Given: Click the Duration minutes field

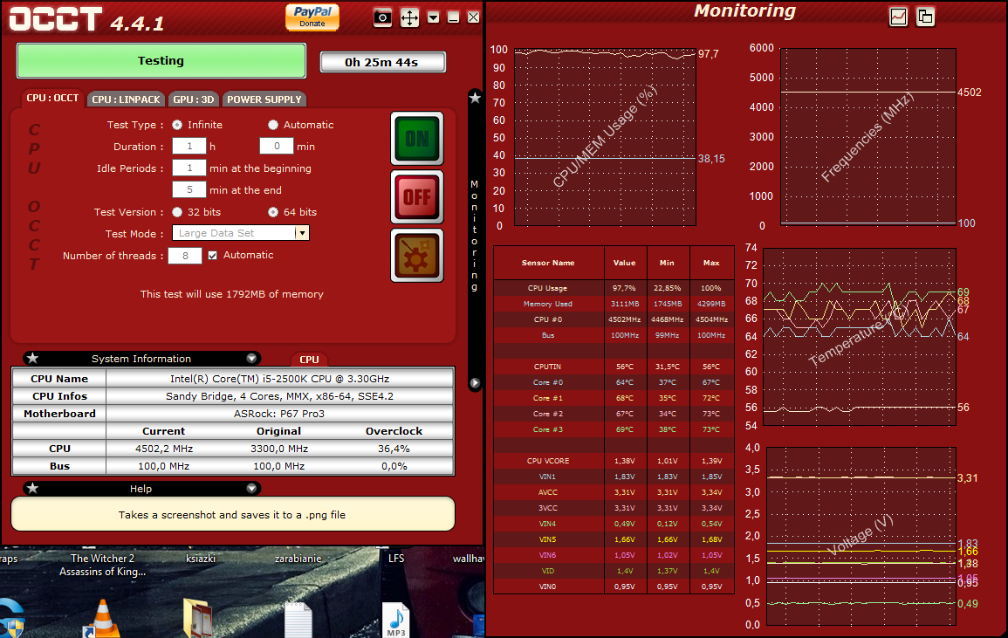Looking at the screenshot, I should pyautogui.click(x=277, y=146).
